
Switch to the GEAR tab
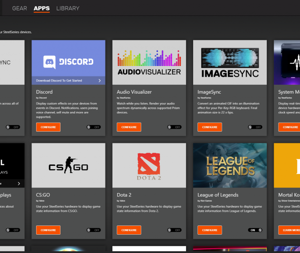[x=20, y=8]
